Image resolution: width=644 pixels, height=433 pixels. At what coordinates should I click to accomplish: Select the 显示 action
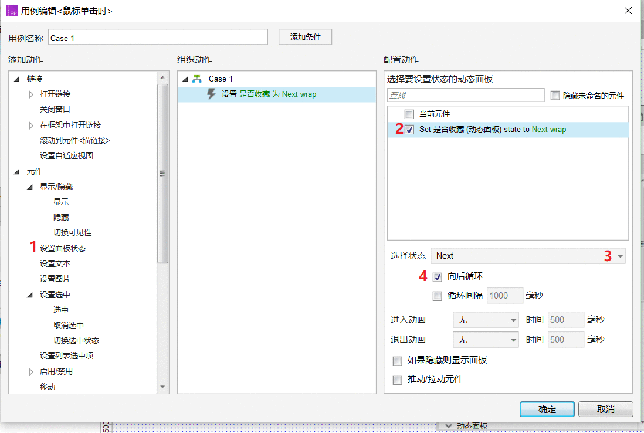click(x=61, y=202)
